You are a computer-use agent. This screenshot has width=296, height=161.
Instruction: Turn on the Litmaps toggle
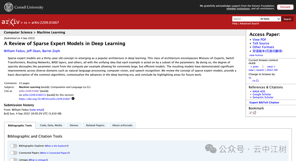(x=14, y=160)
